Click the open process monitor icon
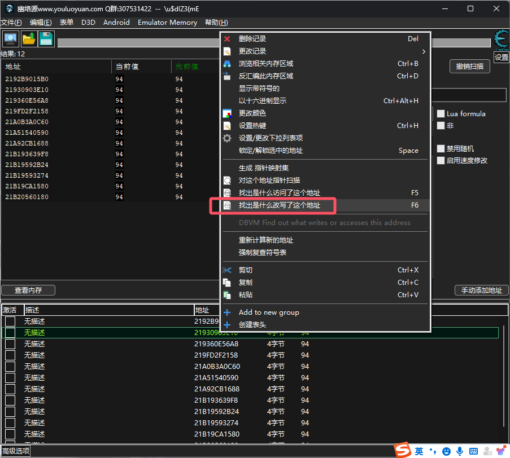510x458 pixels. [11, 39]
